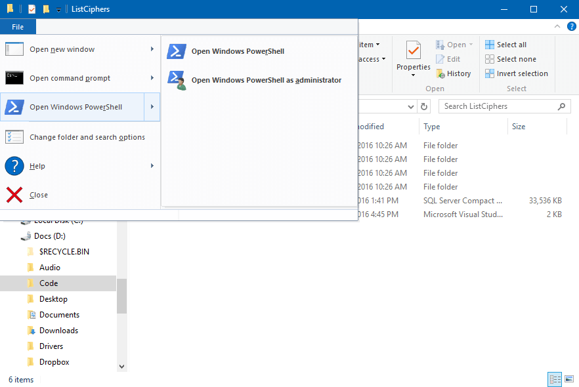The width and height of the screenshot is (579, 387).
Task: Open the Customize Quick Access Toolbar dropdown
Action: tap(58, 10)
